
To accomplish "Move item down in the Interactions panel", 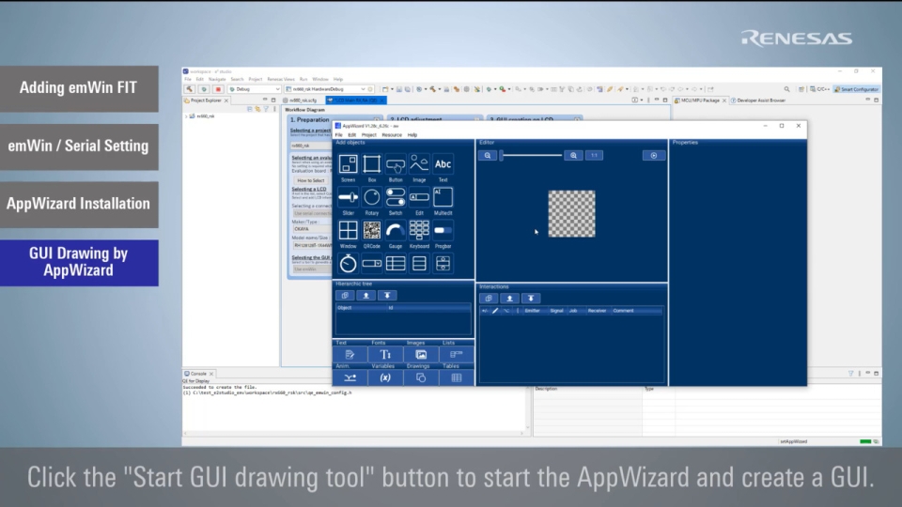I will point(531,299).
